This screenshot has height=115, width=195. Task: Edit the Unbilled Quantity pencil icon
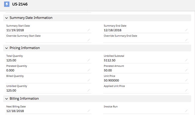click(89, 90)
